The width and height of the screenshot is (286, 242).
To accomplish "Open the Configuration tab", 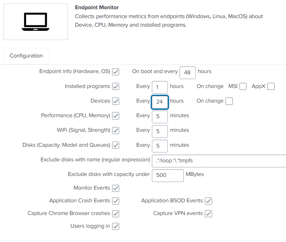I will pos(26,56).
